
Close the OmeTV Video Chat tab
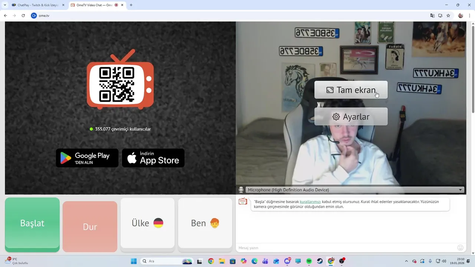click(x=122, y=5)
